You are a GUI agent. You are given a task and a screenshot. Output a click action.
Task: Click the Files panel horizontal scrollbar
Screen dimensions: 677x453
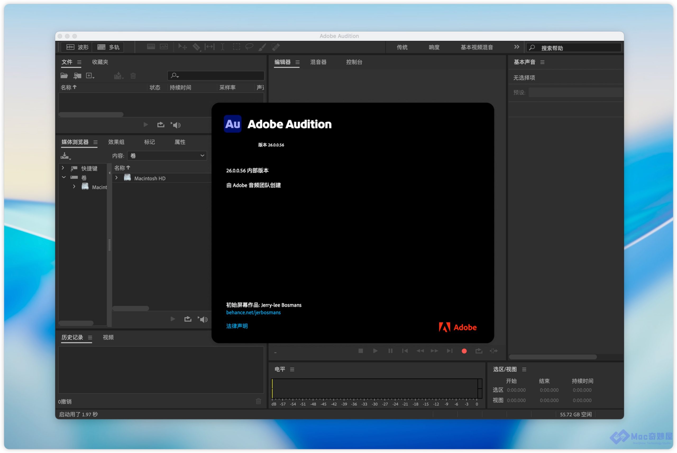pos(91,114)
